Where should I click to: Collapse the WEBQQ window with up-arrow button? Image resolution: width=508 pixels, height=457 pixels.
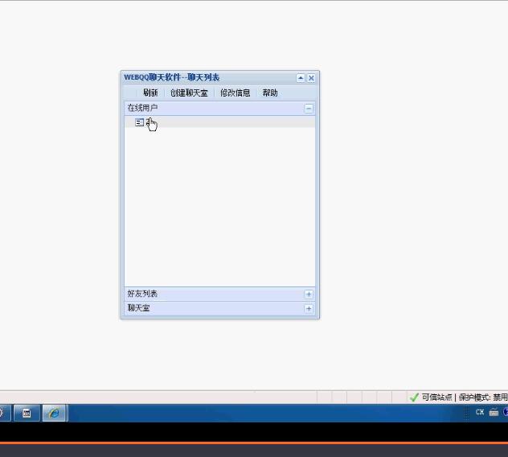[x=301, y=78]
